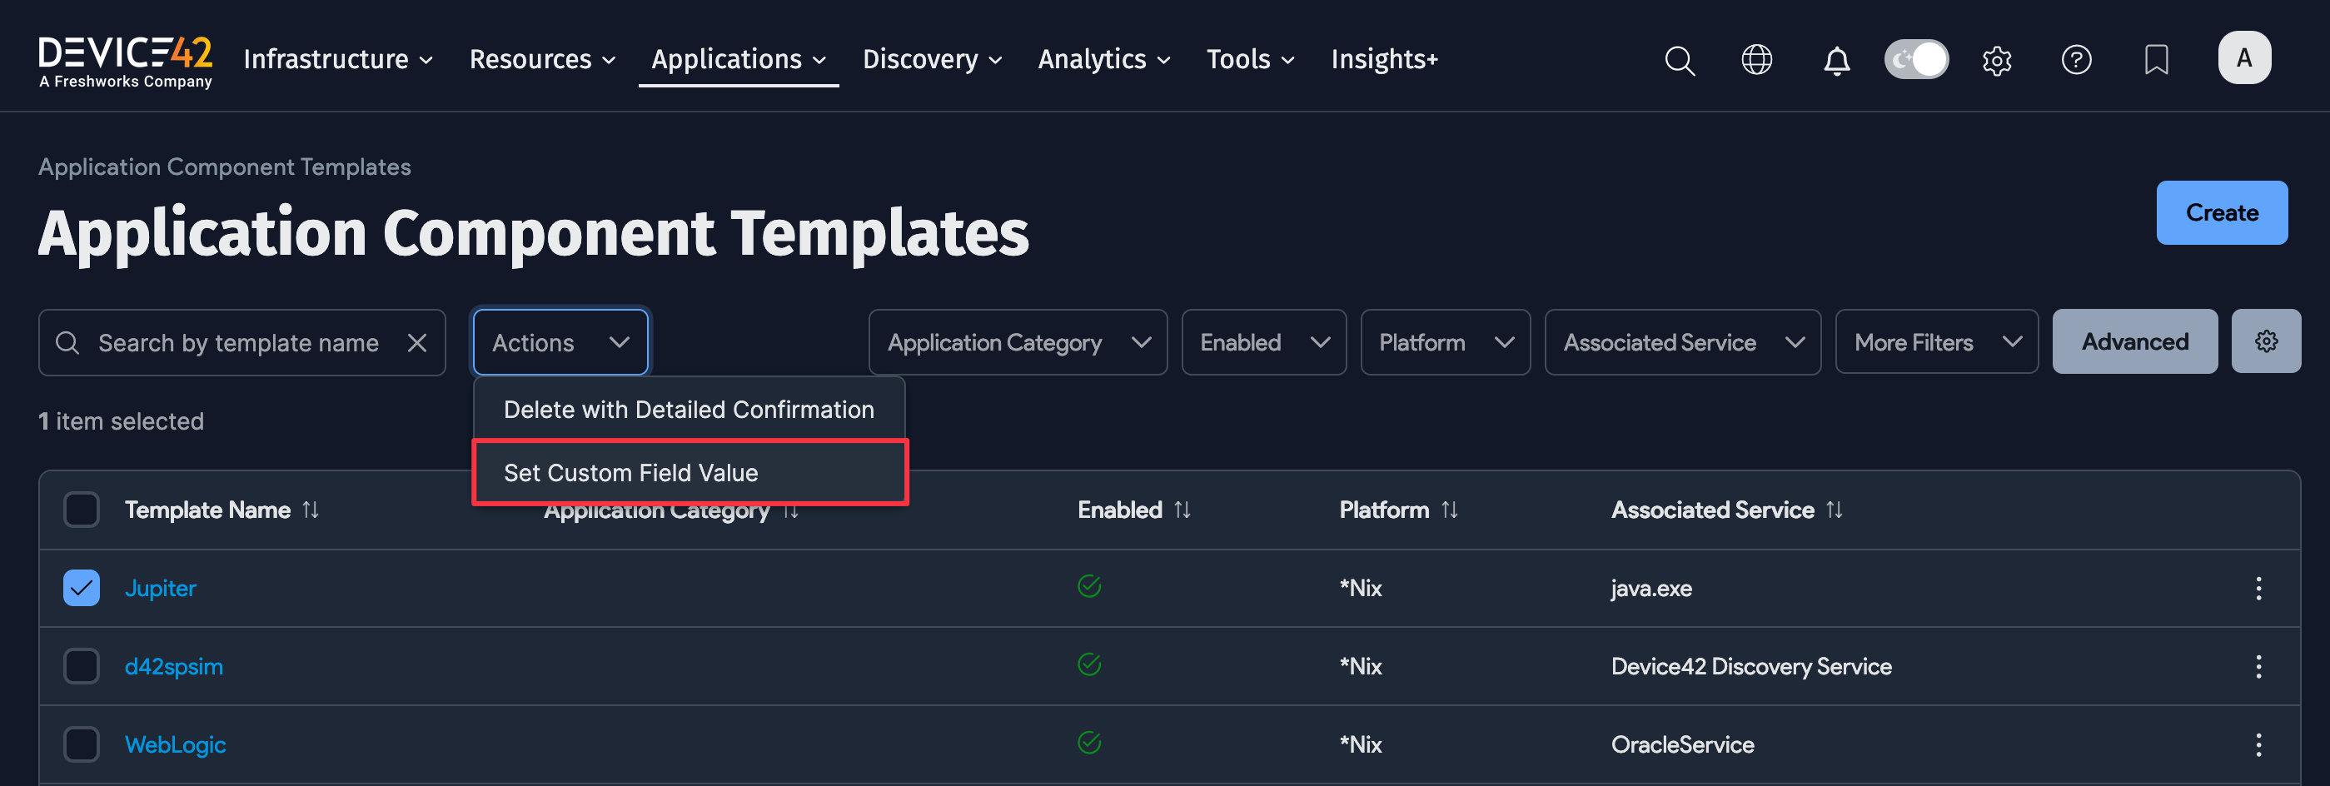
Task: Select Delete with Detailed Confirmation
Action: pos(690,409)
